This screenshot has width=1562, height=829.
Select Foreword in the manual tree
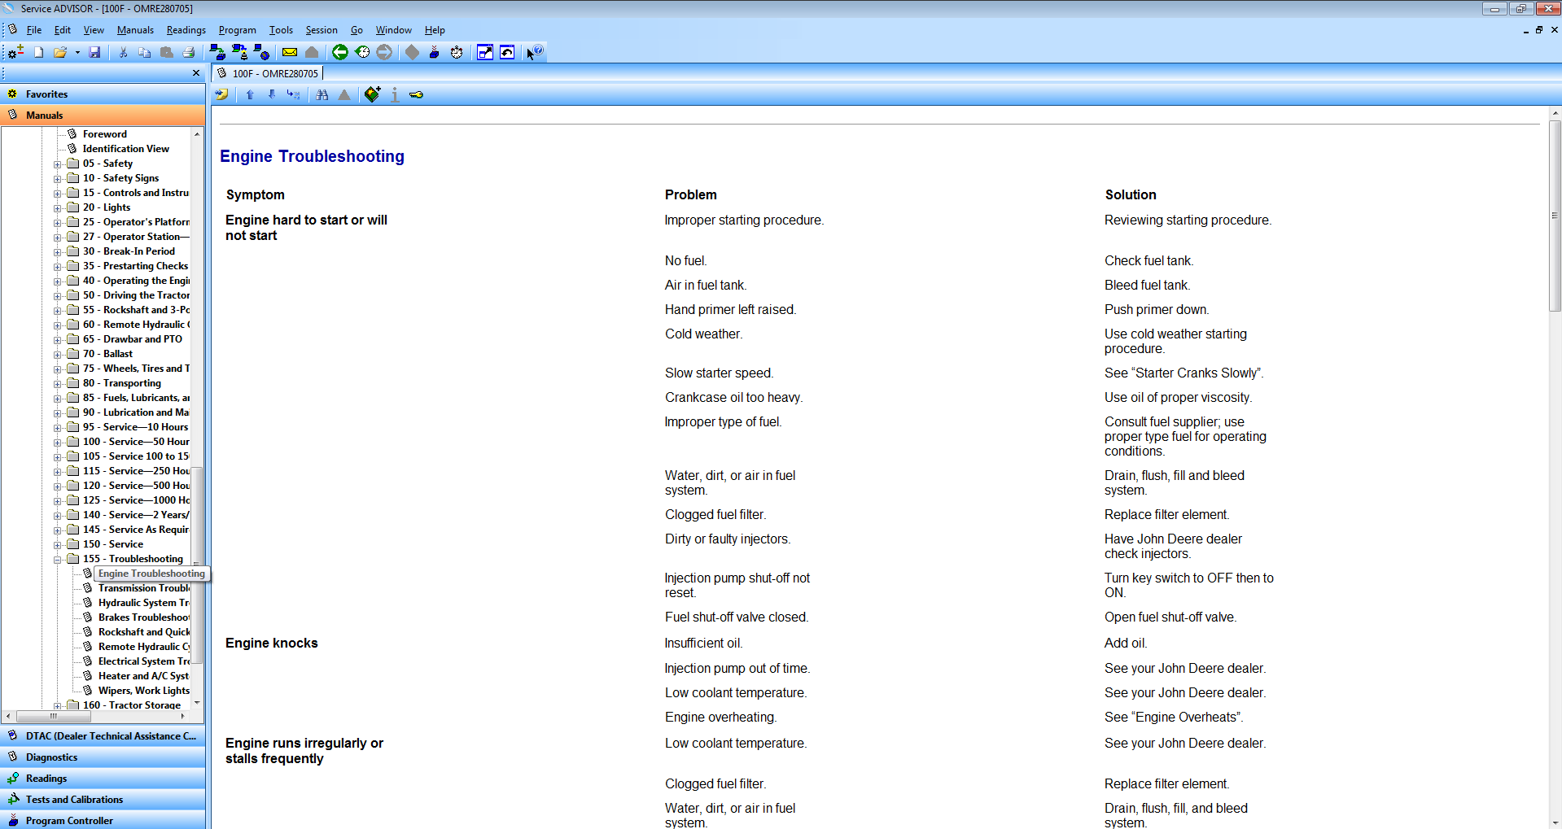coord(104,134)
